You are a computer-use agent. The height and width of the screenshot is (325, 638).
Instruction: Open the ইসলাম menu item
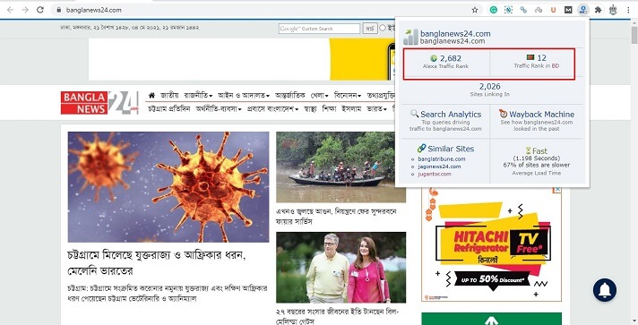coord(351,109)
